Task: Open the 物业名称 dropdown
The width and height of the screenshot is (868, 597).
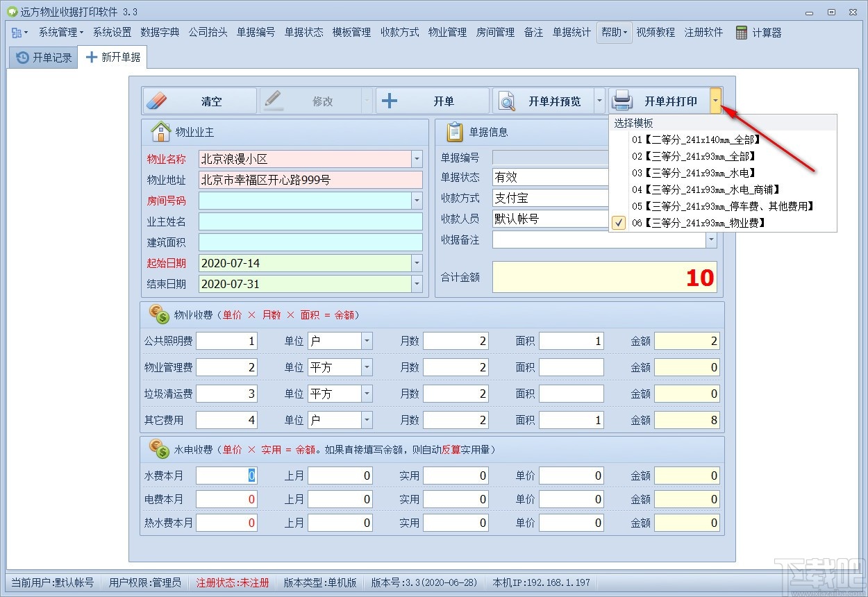Action: pos(417,159)
